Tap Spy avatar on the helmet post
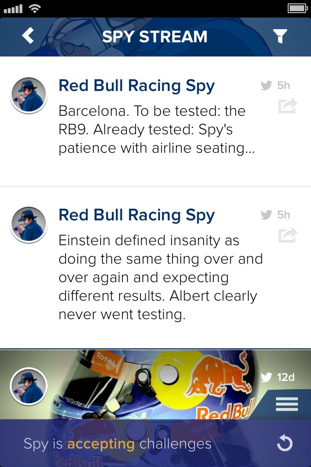 coord(29,386)
